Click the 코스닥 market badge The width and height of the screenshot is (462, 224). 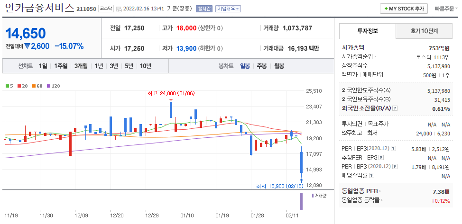pos(105,9)
